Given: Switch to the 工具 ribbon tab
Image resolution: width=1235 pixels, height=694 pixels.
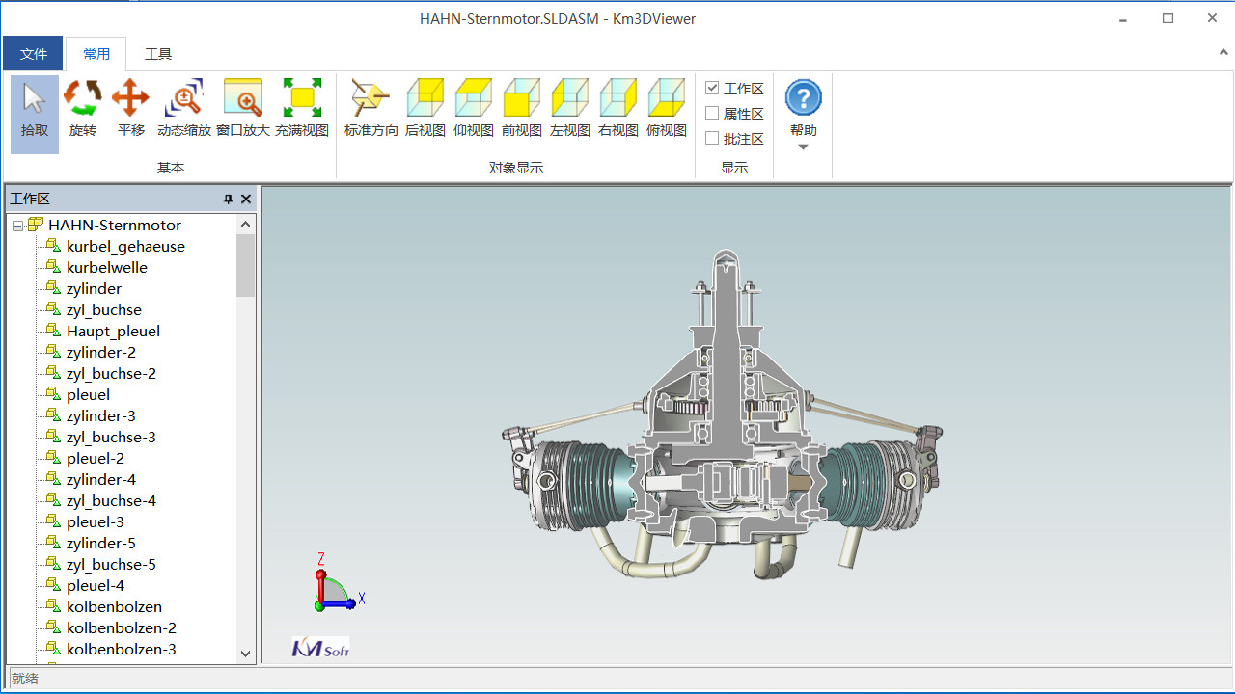Looking at the screenshot, I should tap(158, 54).
